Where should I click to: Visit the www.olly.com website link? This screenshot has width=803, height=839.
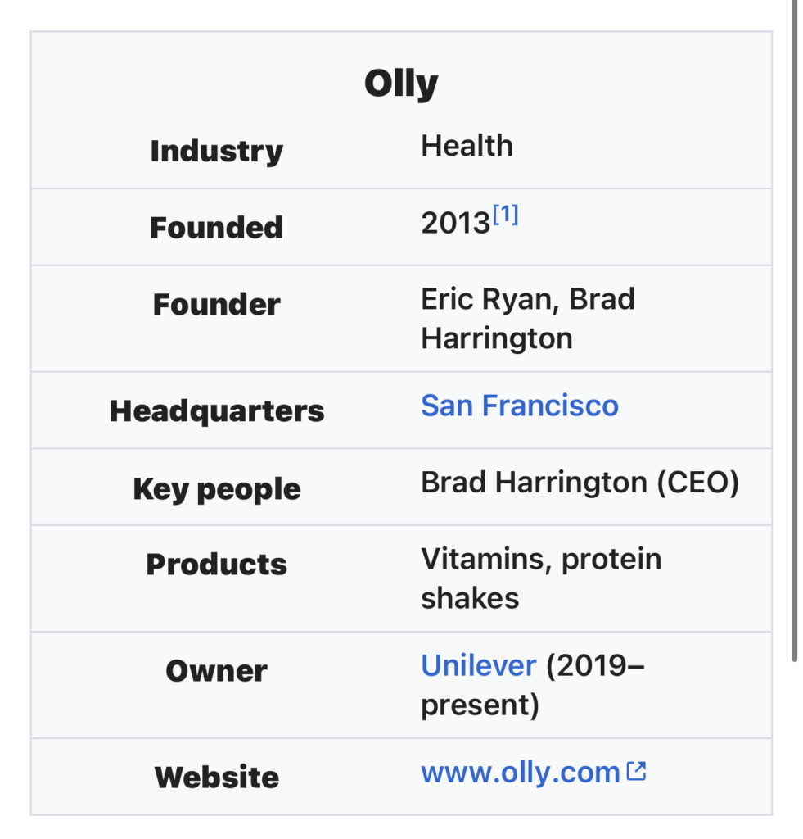(x=519, y=772)
